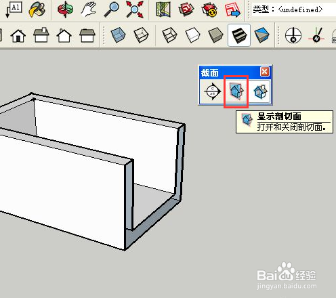This screenshot has width=336, height=298.
Task: Click the Send to LayOut icon
Action: 232,9
